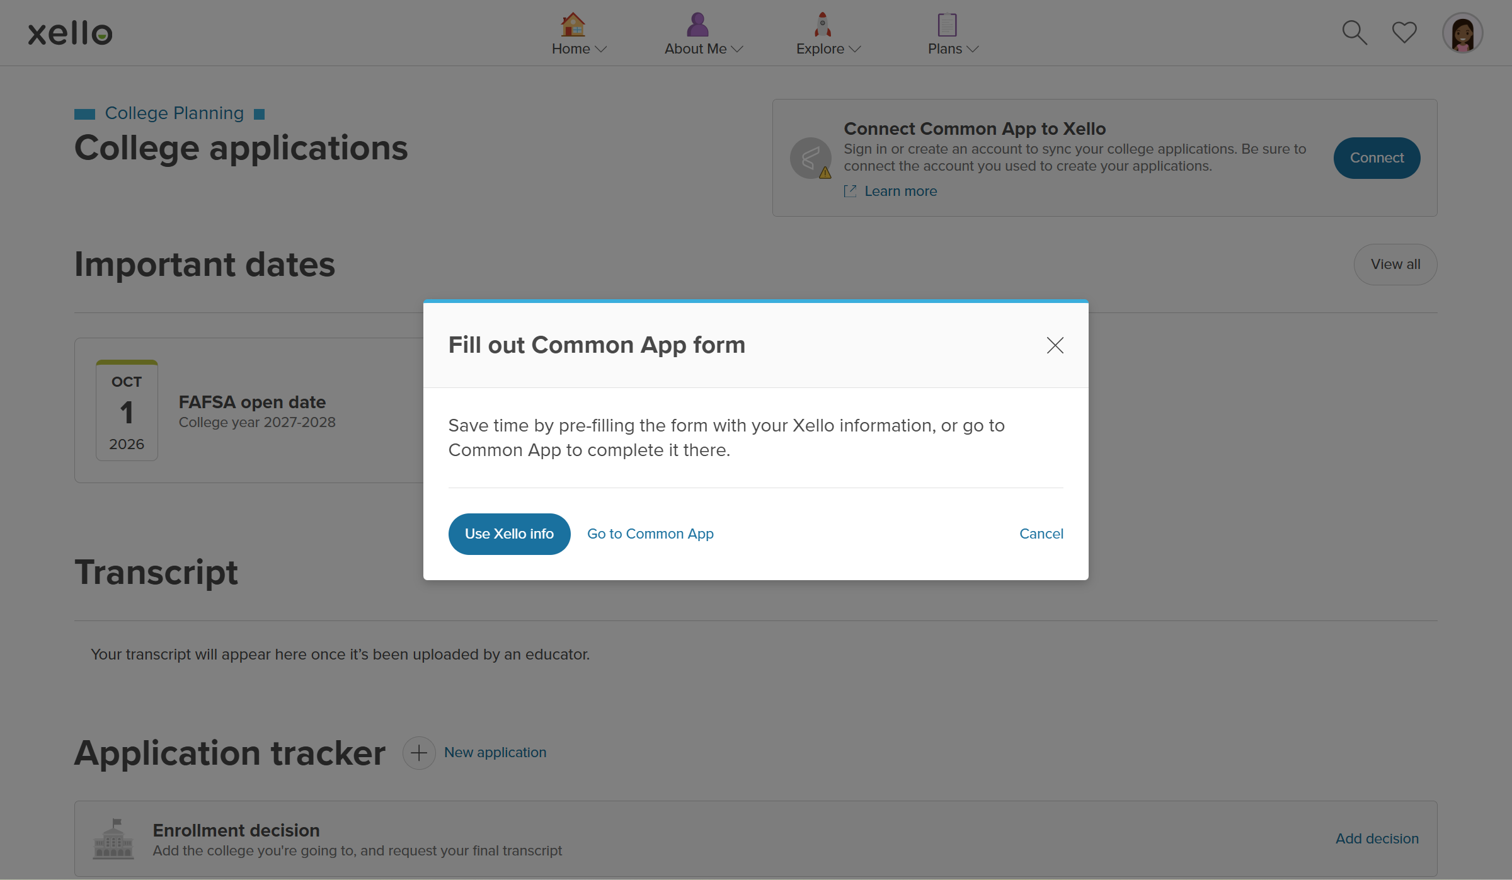Open the user avatar profile menu
The height and width of the screenshot is (880, 1512).
tap(1463, 33)
